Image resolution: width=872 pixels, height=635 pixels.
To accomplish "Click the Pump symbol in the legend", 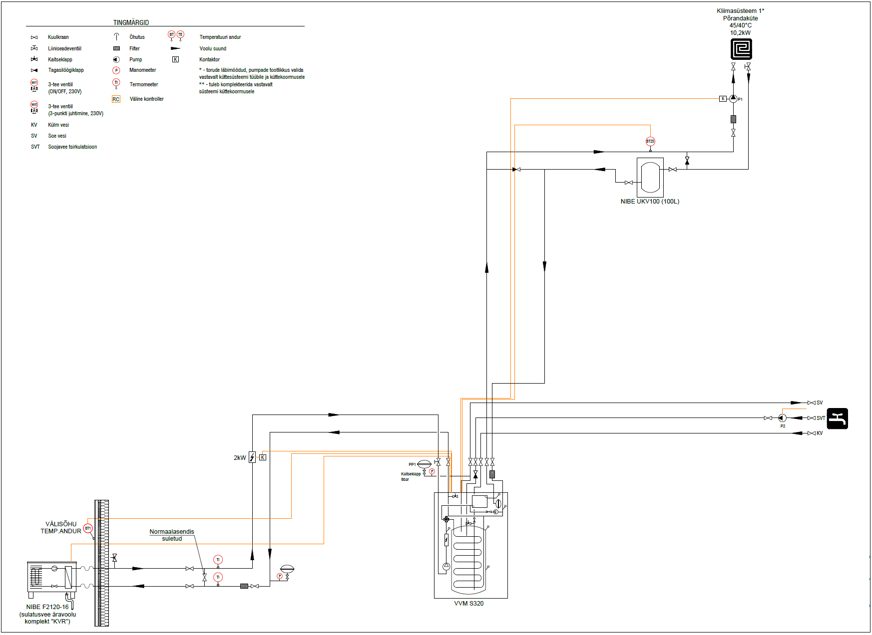I will point(116,59).
